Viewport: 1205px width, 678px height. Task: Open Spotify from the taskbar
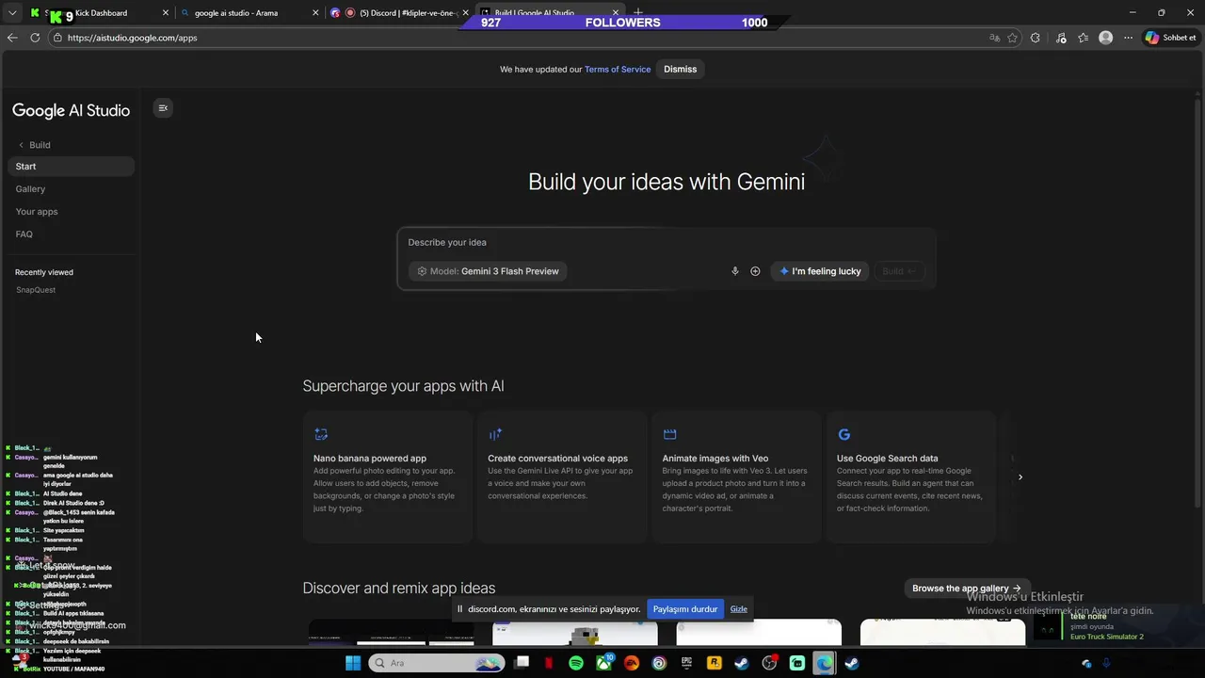coord(576,663)
